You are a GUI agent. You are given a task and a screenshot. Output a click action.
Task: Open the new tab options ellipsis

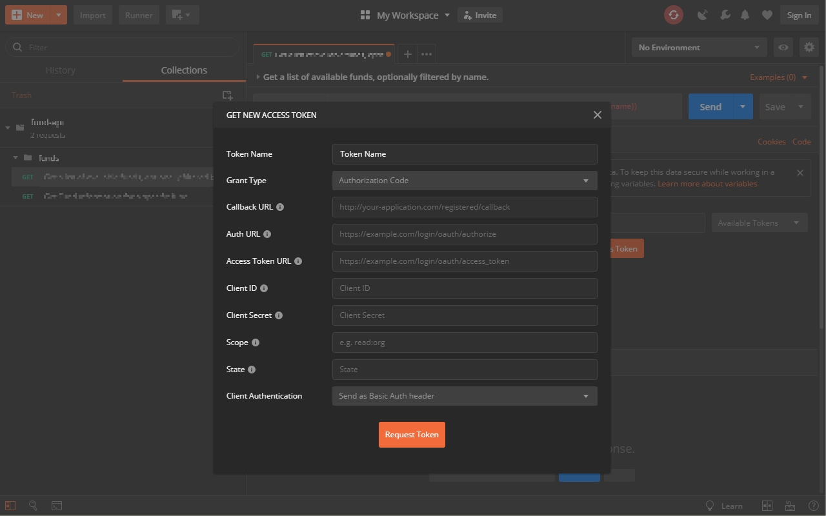(427, 54)
